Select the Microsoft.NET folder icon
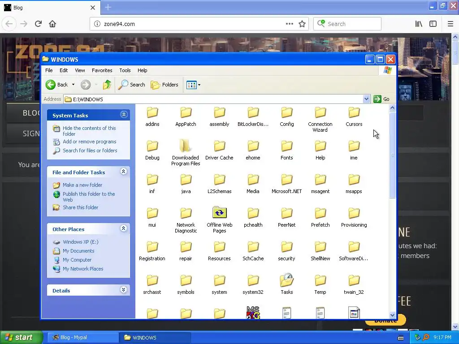Screen dimensions: 459x344 pos(287,179)
